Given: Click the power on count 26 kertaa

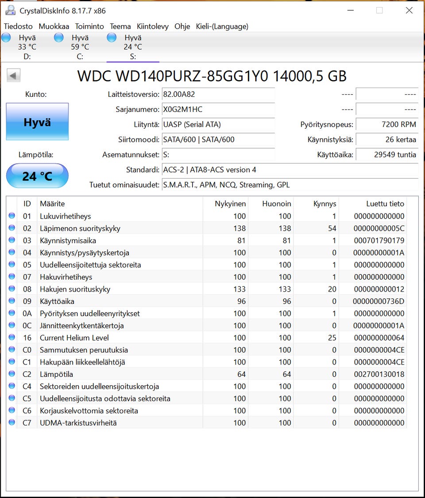Looking at the screenshot, I should coord(387,139).
